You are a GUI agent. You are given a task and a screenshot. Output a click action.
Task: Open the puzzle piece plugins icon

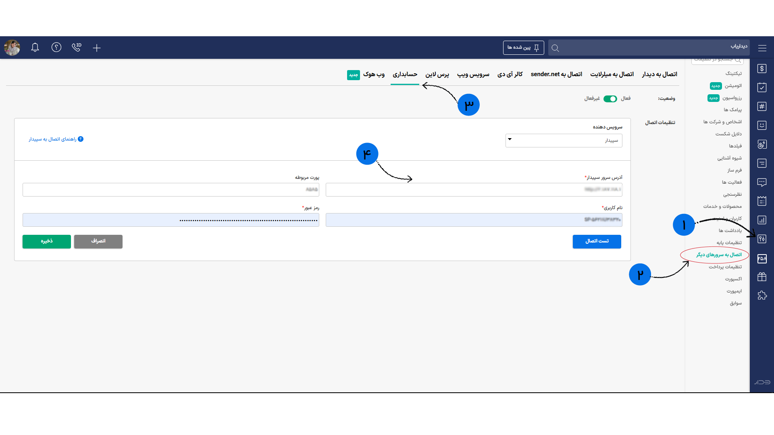(762, 295)
